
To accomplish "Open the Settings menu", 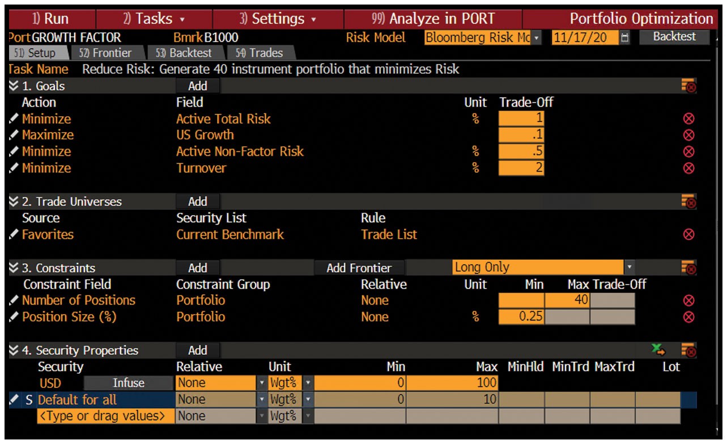I will 278,18.
